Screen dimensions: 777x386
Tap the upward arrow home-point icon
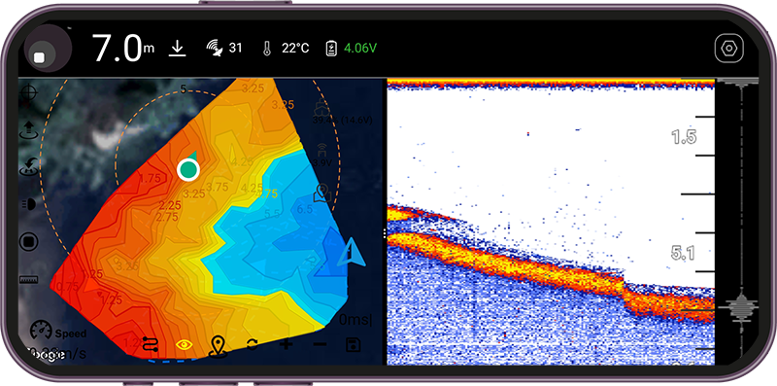(29, 130)
